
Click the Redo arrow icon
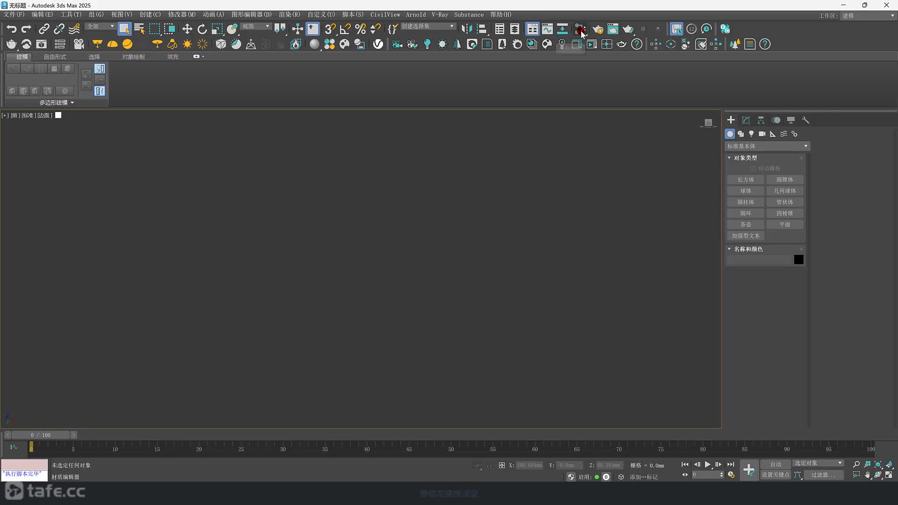point(26,29)
